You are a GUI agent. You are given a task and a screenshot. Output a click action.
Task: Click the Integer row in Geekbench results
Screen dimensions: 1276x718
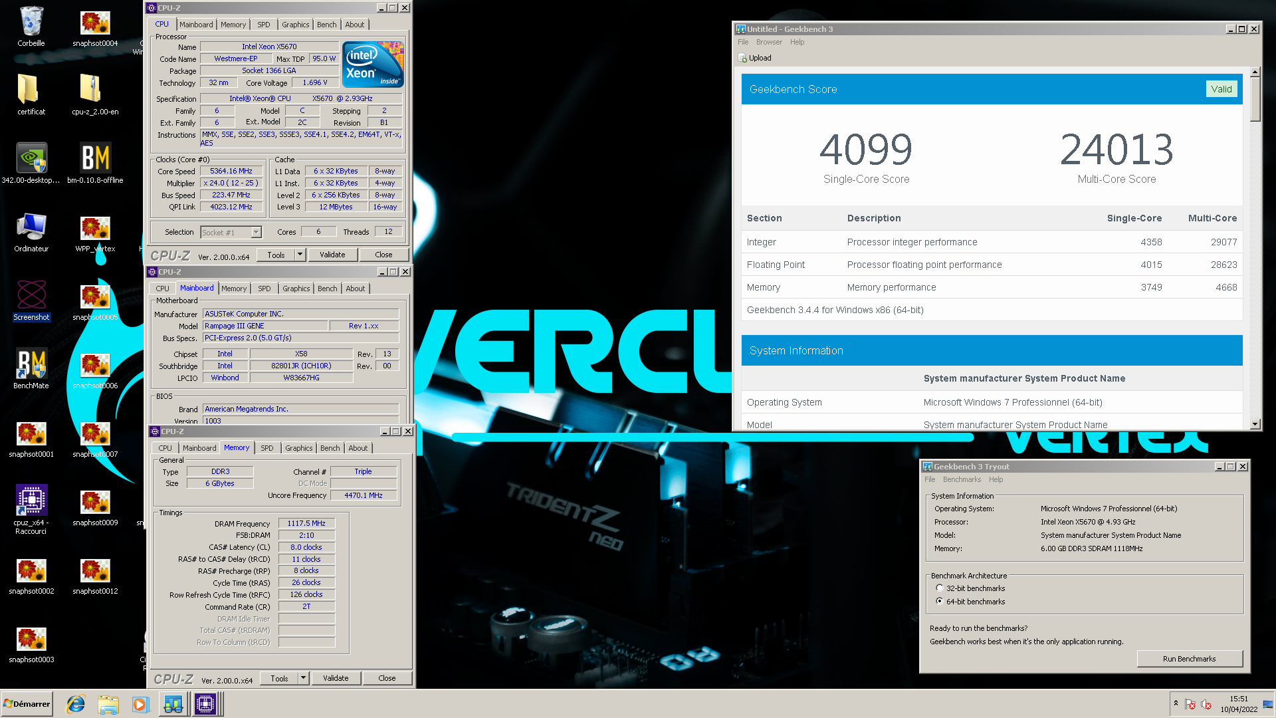(x=992, y=242)
